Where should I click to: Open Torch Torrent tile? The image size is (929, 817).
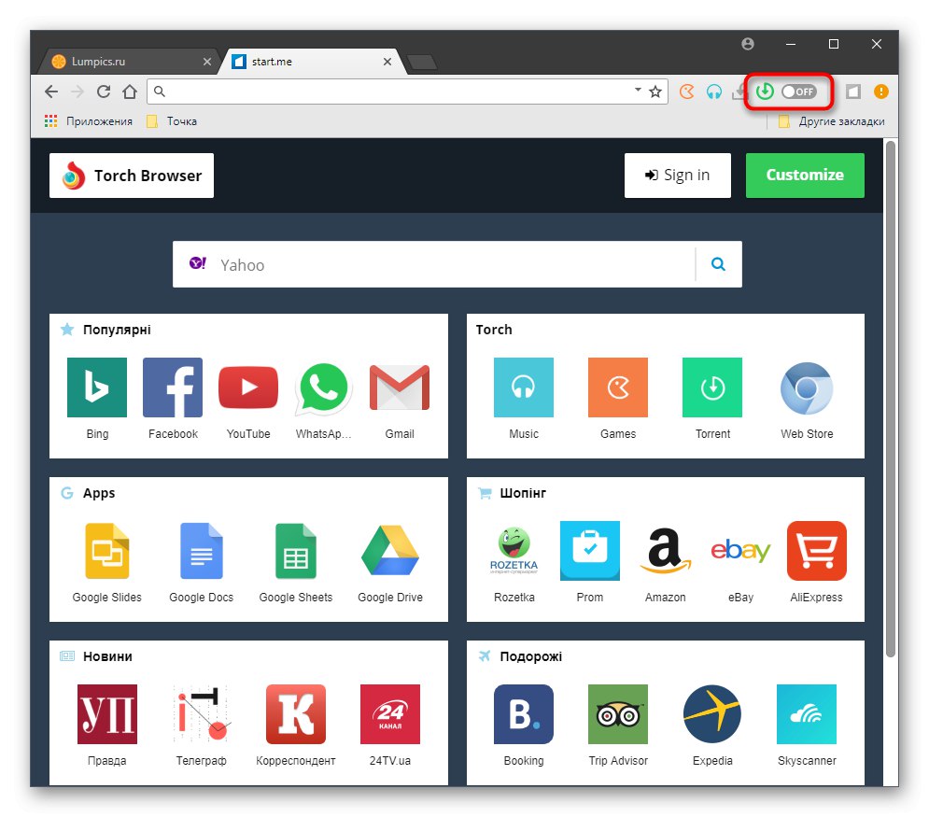(712, 387)
